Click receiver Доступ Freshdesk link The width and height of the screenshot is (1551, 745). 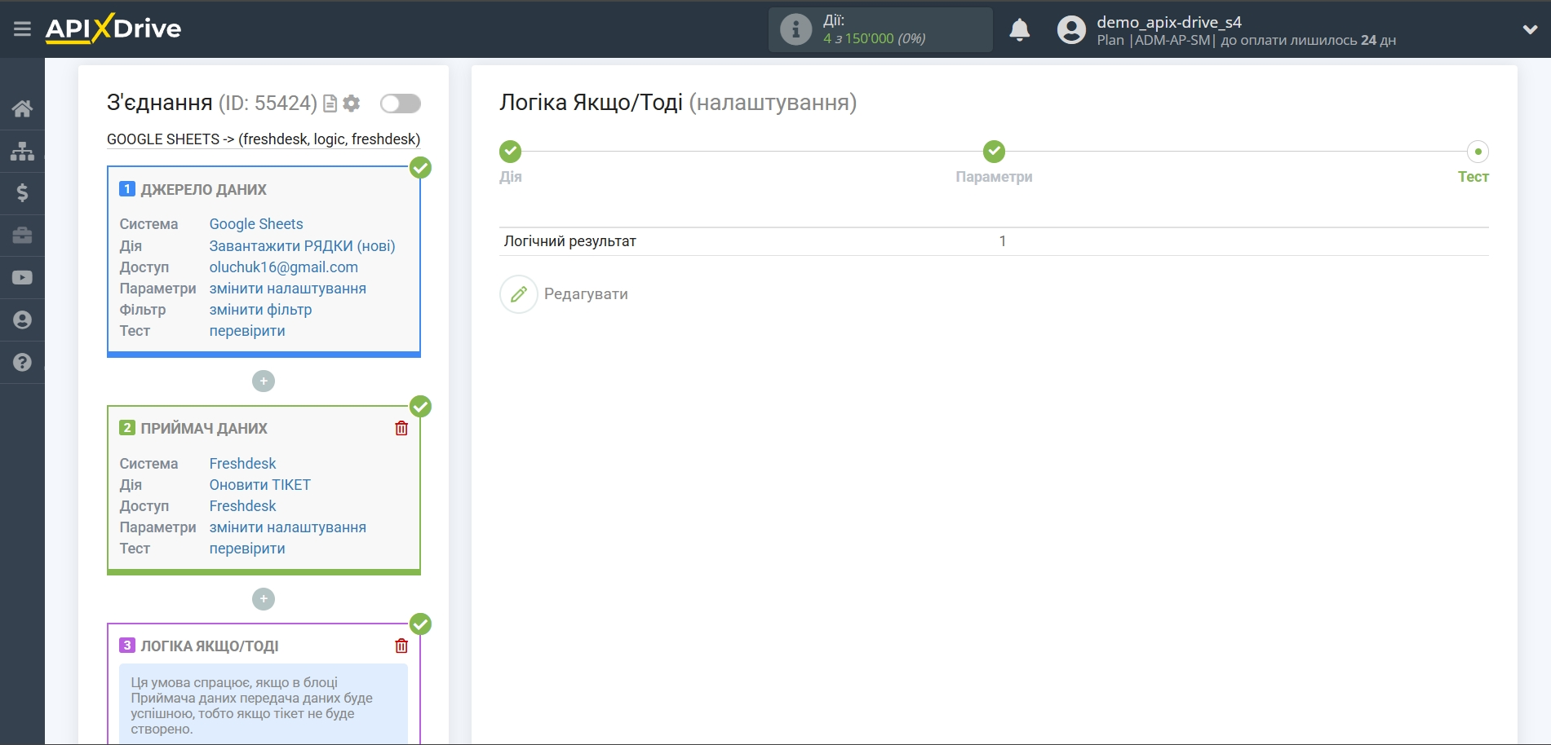[242, 506]
